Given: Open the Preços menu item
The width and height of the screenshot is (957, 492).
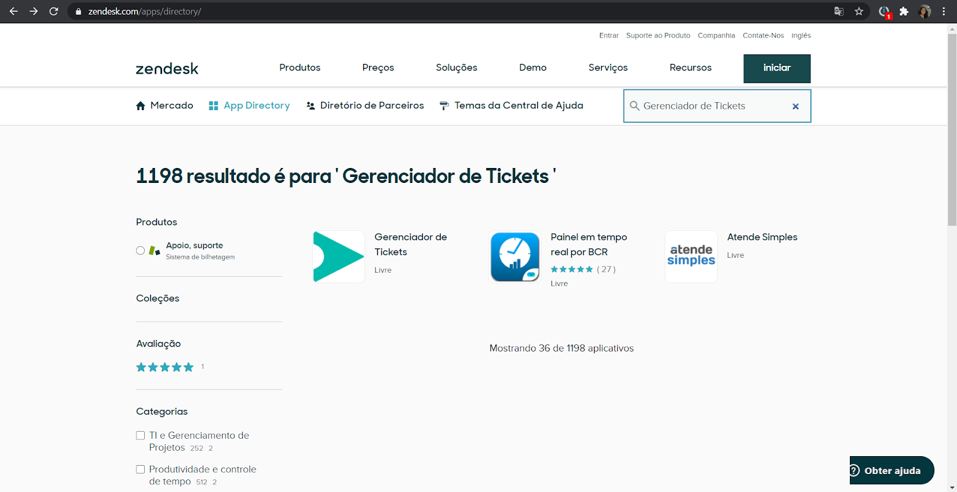Looking at the screenshot, I should pos(378,68).
